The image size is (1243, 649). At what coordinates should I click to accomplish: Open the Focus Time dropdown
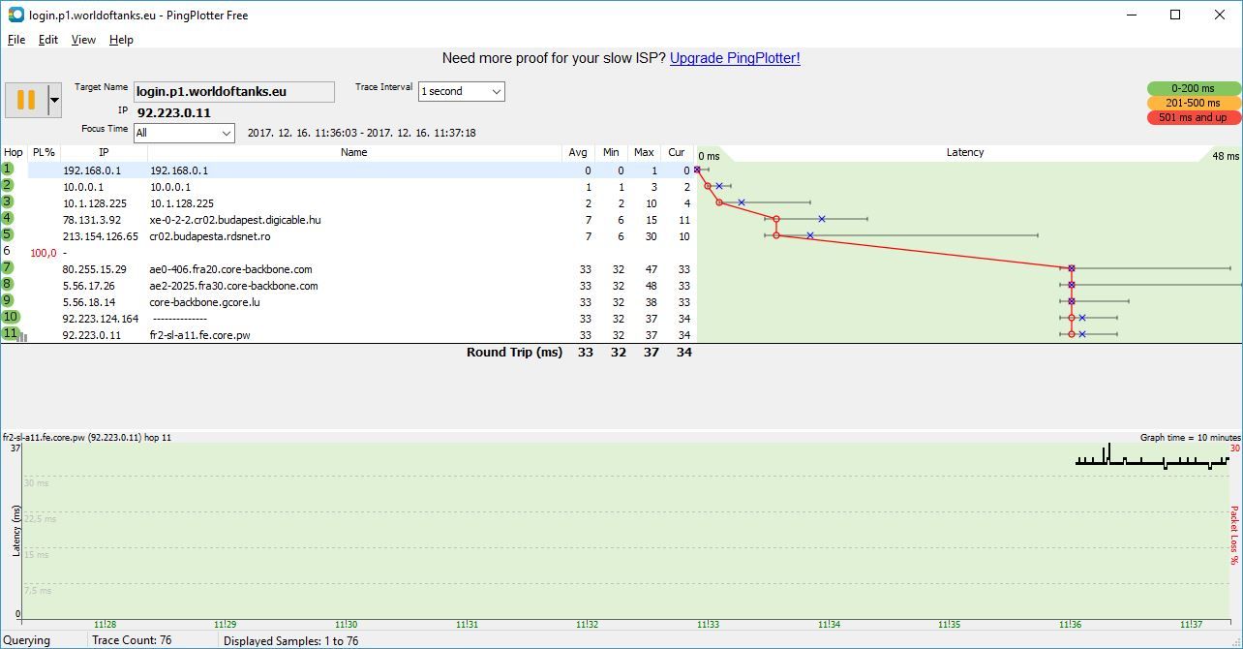coord(184,133)
